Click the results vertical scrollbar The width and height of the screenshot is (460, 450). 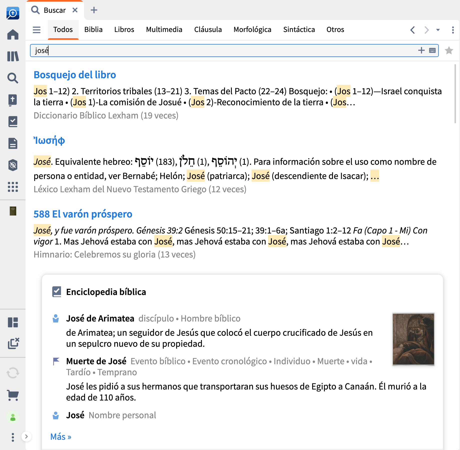pyautogui.click(x=455, y=94)
